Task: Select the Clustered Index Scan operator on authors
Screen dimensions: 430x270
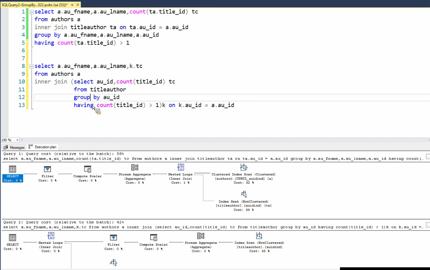Action: 243,174
